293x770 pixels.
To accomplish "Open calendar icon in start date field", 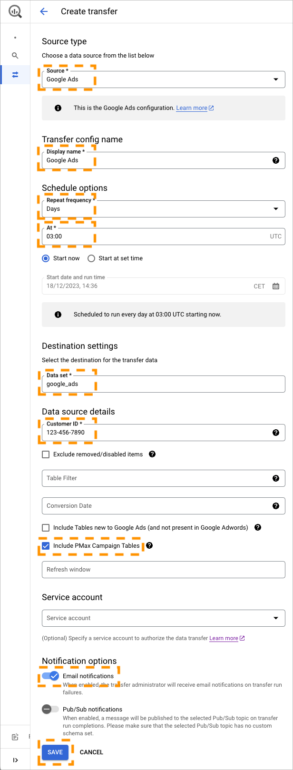I will click(x=276, y=286).
